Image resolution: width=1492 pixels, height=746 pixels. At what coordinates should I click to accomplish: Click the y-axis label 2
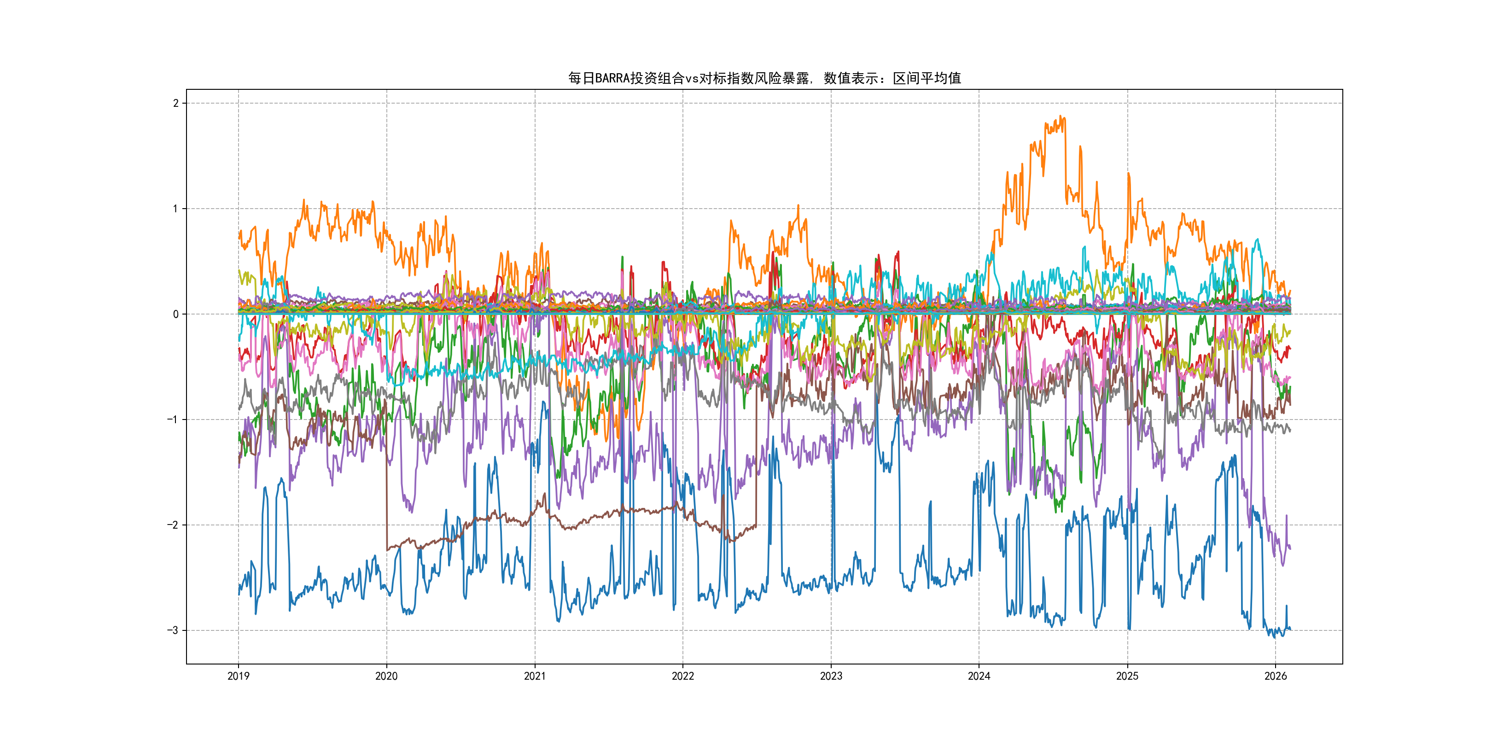tap(175, 104)
